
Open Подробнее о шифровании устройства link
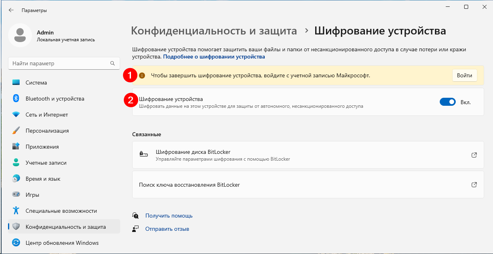214,57
